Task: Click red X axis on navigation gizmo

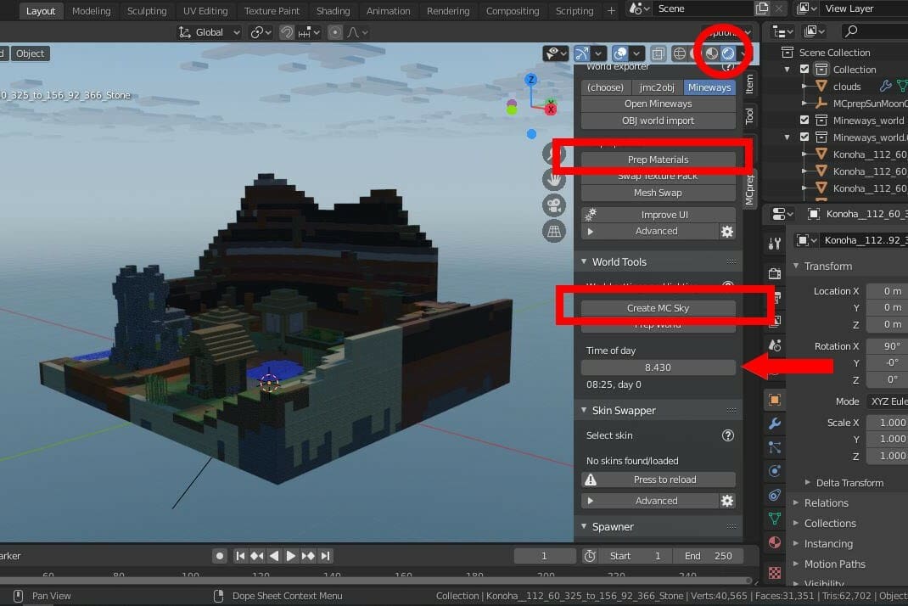Action: (551, 109)
